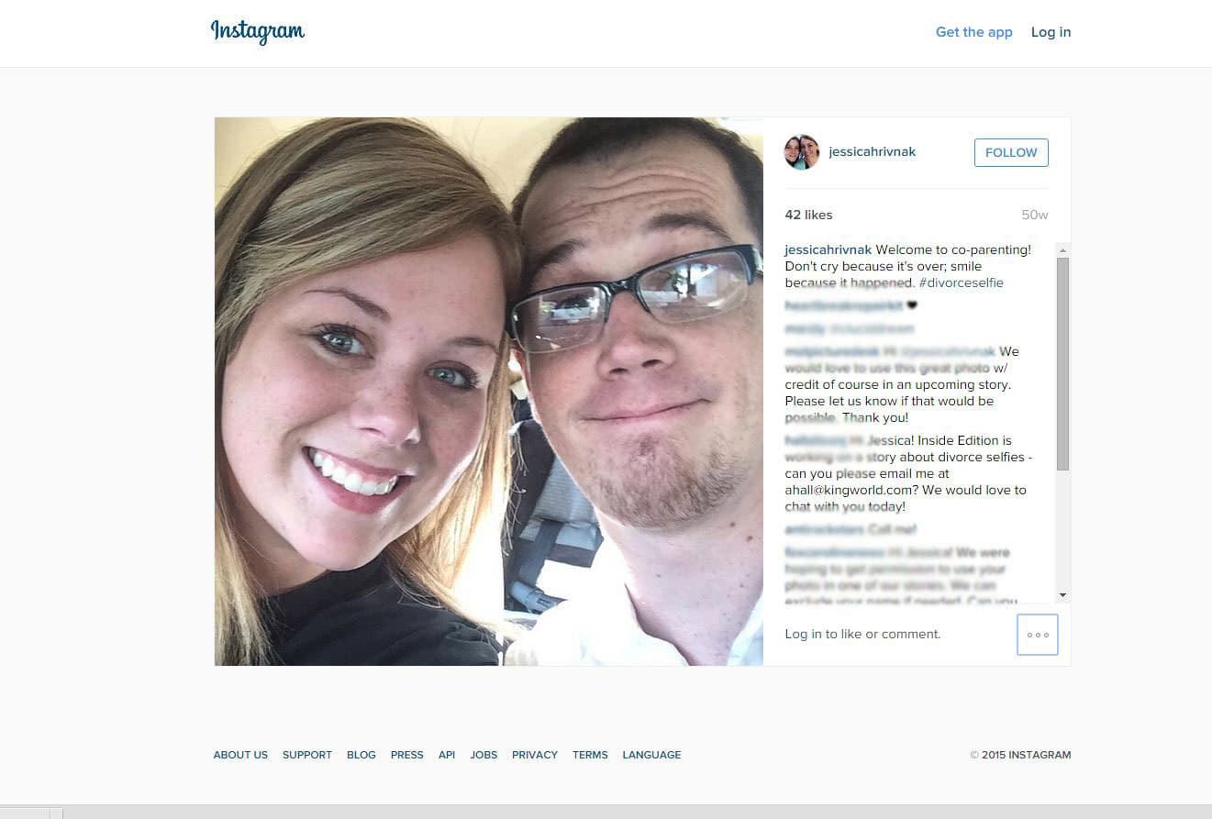
Task: View the 42 likes count
Action: coord(808,215)
